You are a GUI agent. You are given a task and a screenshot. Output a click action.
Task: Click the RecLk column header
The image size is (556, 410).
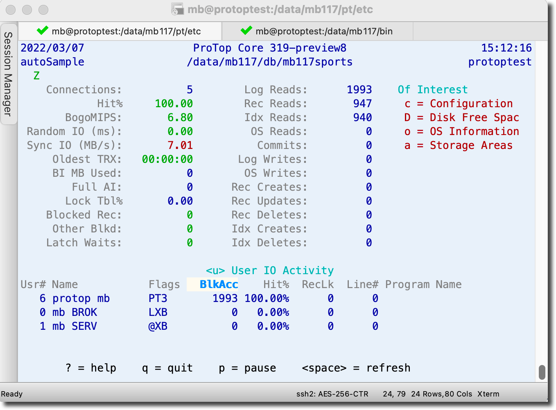(318, 285)
